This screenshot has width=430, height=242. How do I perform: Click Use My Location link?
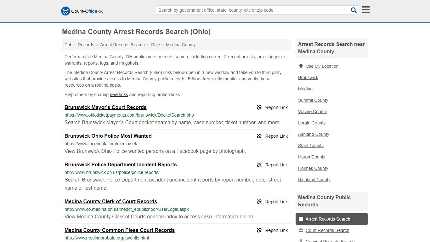(322, 66)
